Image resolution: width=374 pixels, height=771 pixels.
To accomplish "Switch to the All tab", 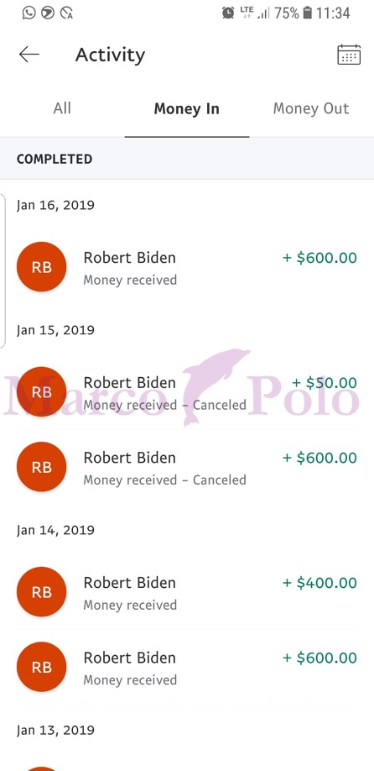I will click(62, 108).
